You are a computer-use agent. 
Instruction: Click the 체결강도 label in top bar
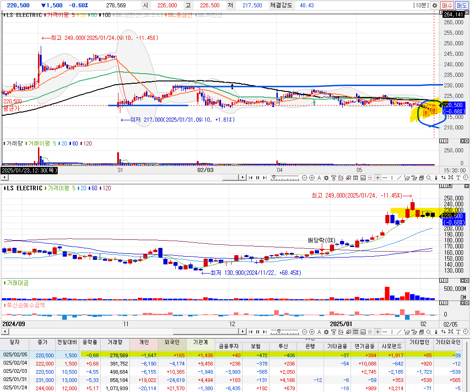(281, 5)
